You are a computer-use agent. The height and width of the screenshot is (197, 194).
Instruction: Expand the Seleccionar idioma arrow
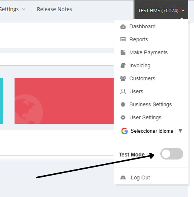pos(180,131)
